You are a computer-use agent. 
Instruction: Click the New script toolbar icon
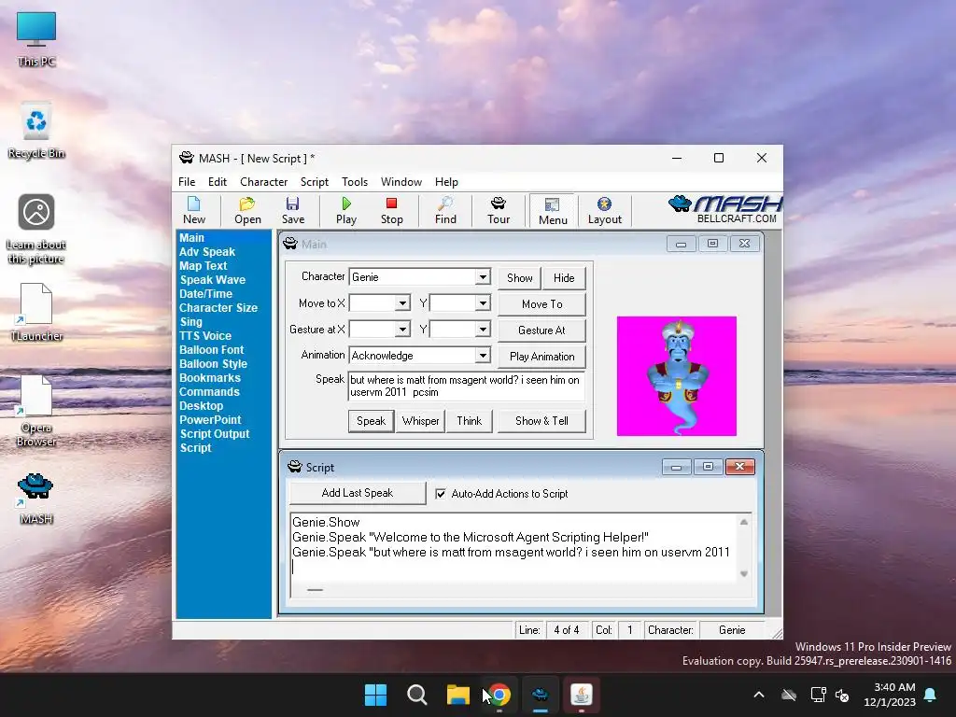coord(194,210)
